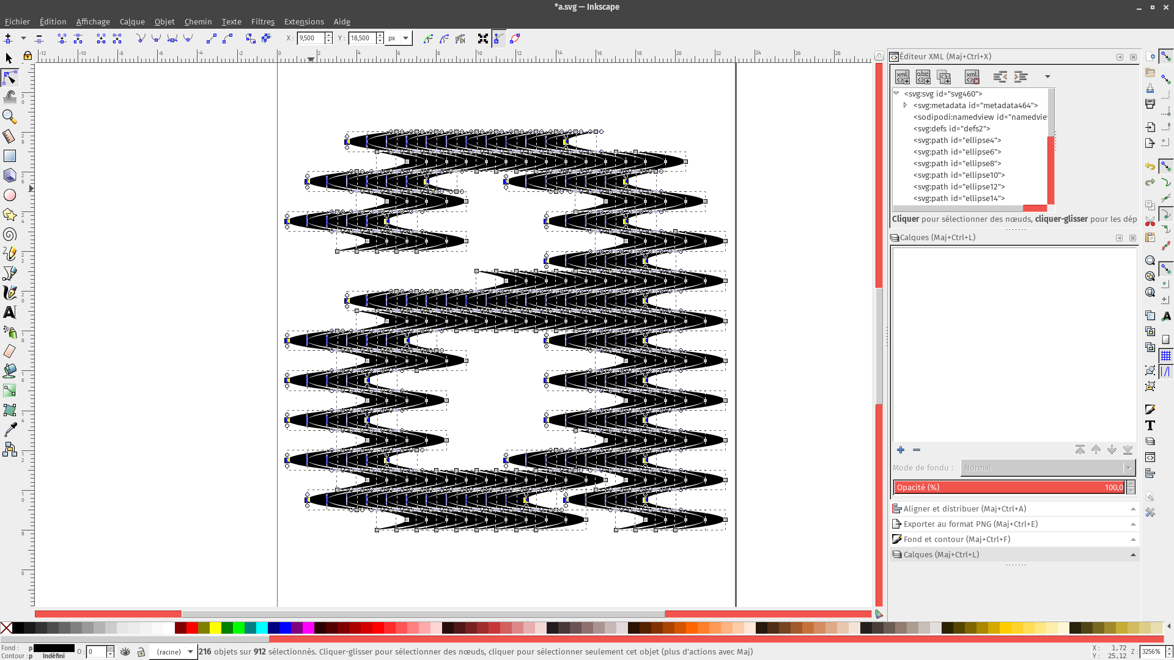Switch to the arrow selector tool
1174x660 pixels.
click(9, 58)
